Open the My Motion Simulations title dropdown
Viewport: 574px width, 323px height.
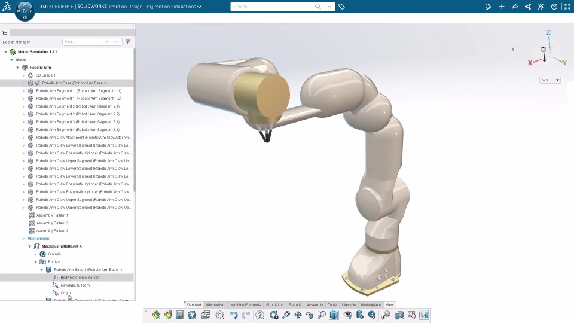[199, 7]
